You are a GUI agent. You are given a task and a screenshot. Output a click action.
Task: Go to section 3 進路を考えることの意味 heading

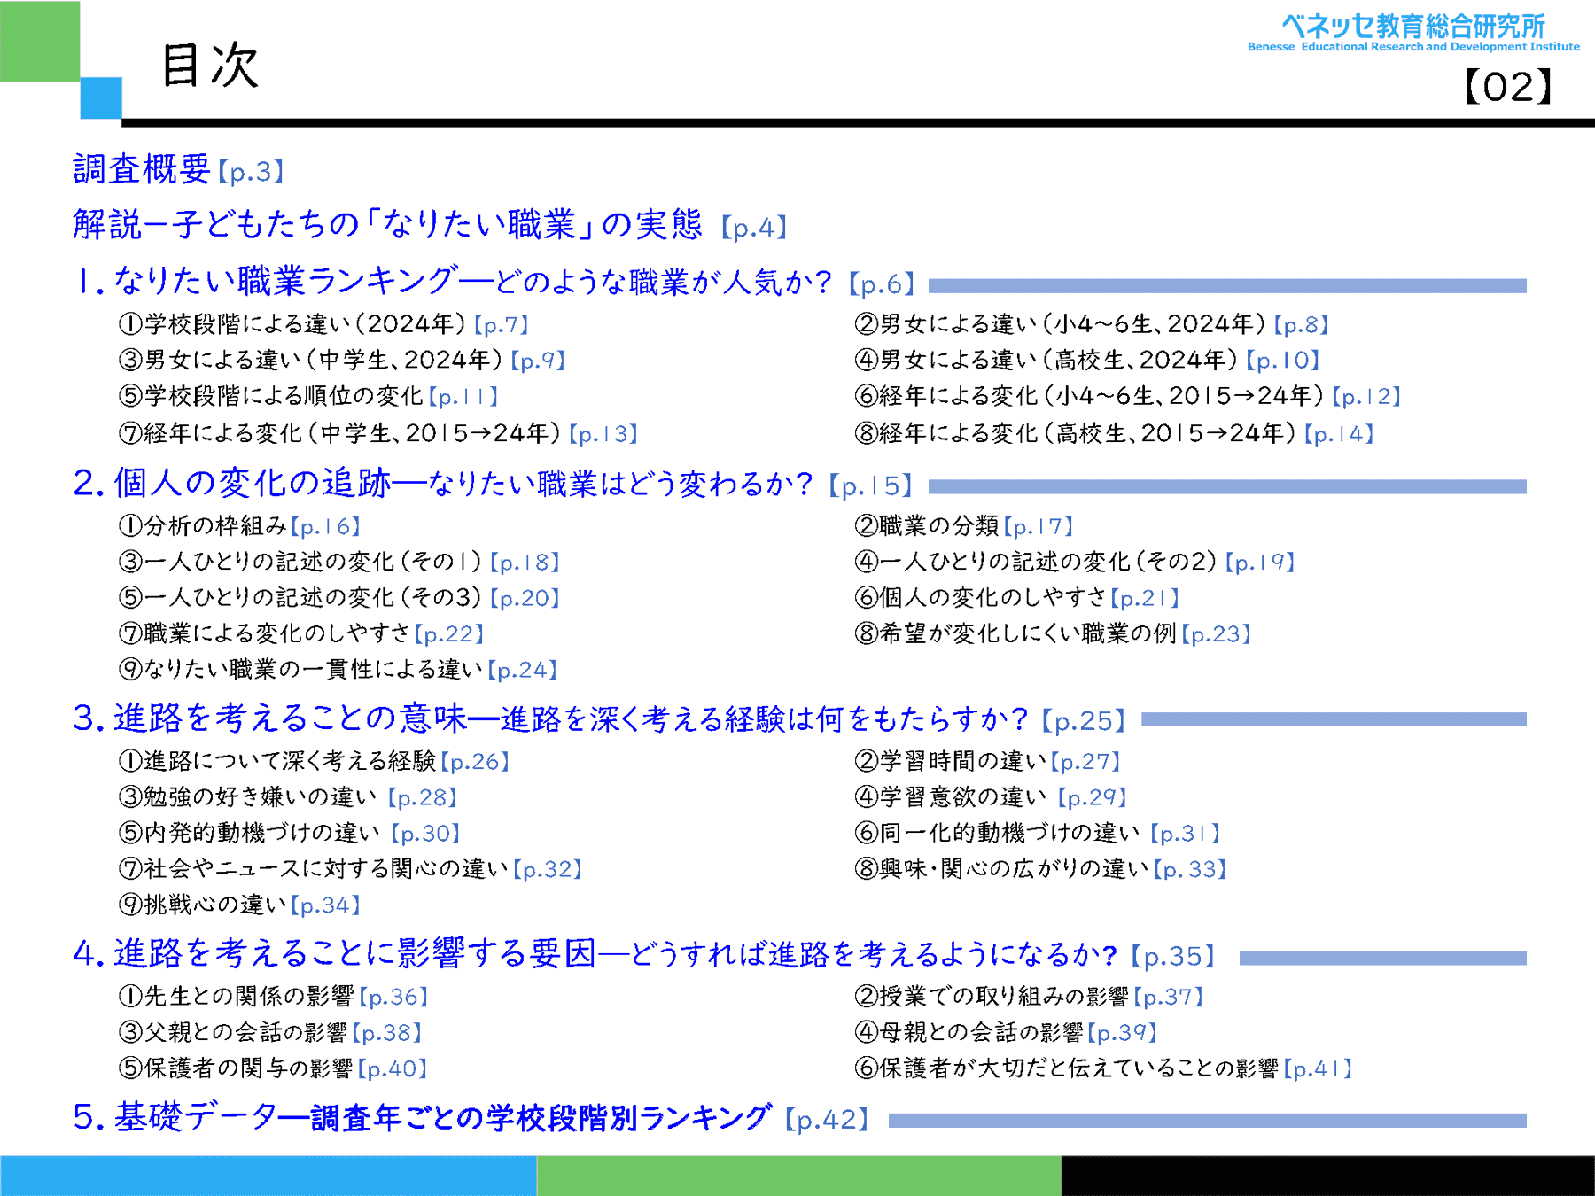pos(598,718)
